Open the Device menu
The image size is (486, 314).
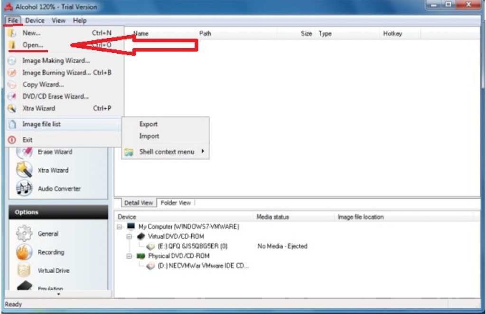point(35,20)
